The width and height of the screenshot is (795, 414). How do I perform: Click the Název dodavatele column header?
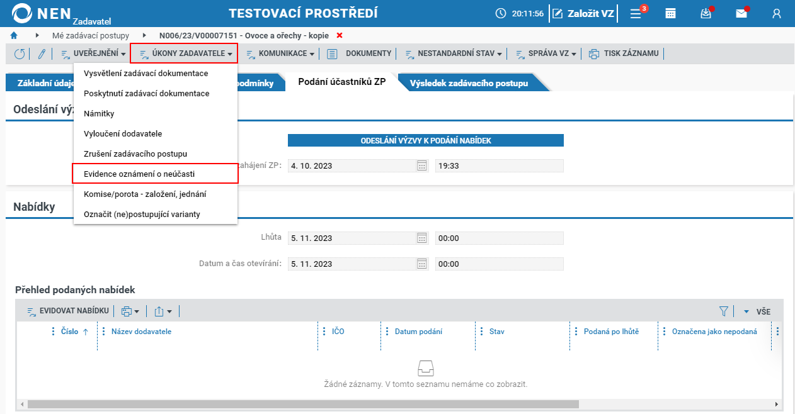pyautogui.click(x=141, y=332)
